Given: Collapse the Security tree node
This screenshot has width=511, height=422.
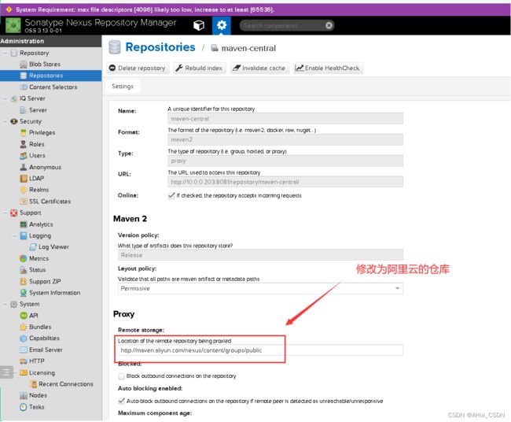Looking at the screenshot, I should click(5, 121).
